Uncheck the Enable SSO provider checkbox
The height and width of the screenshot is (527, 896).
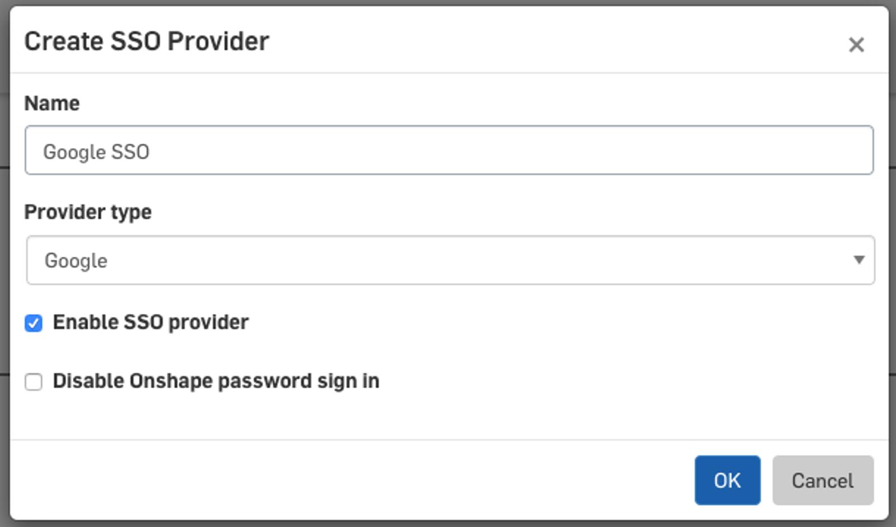34,323
